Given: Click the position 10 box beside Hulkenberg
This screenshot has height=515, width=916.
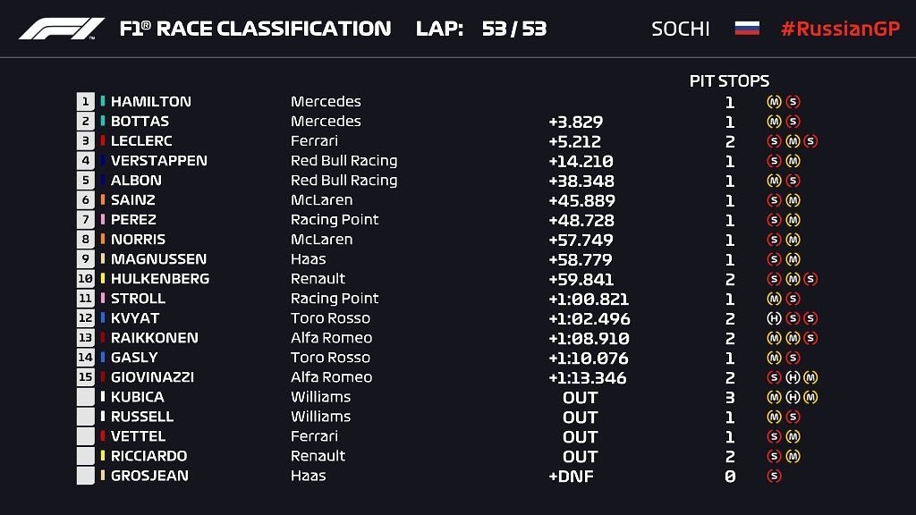Looking at the screenshot, I should [x=85, y=279].
